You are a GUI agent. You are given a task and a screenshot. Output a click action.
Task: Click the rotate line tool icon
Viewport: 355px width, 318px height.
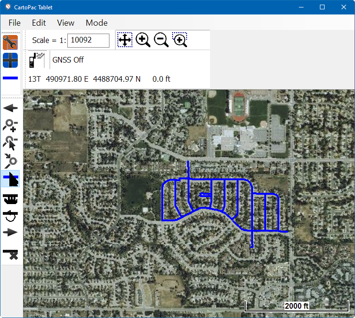point(10,216)
